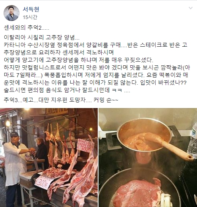Click the pink €7,00 price sign in photo

(x=84, y=146)
